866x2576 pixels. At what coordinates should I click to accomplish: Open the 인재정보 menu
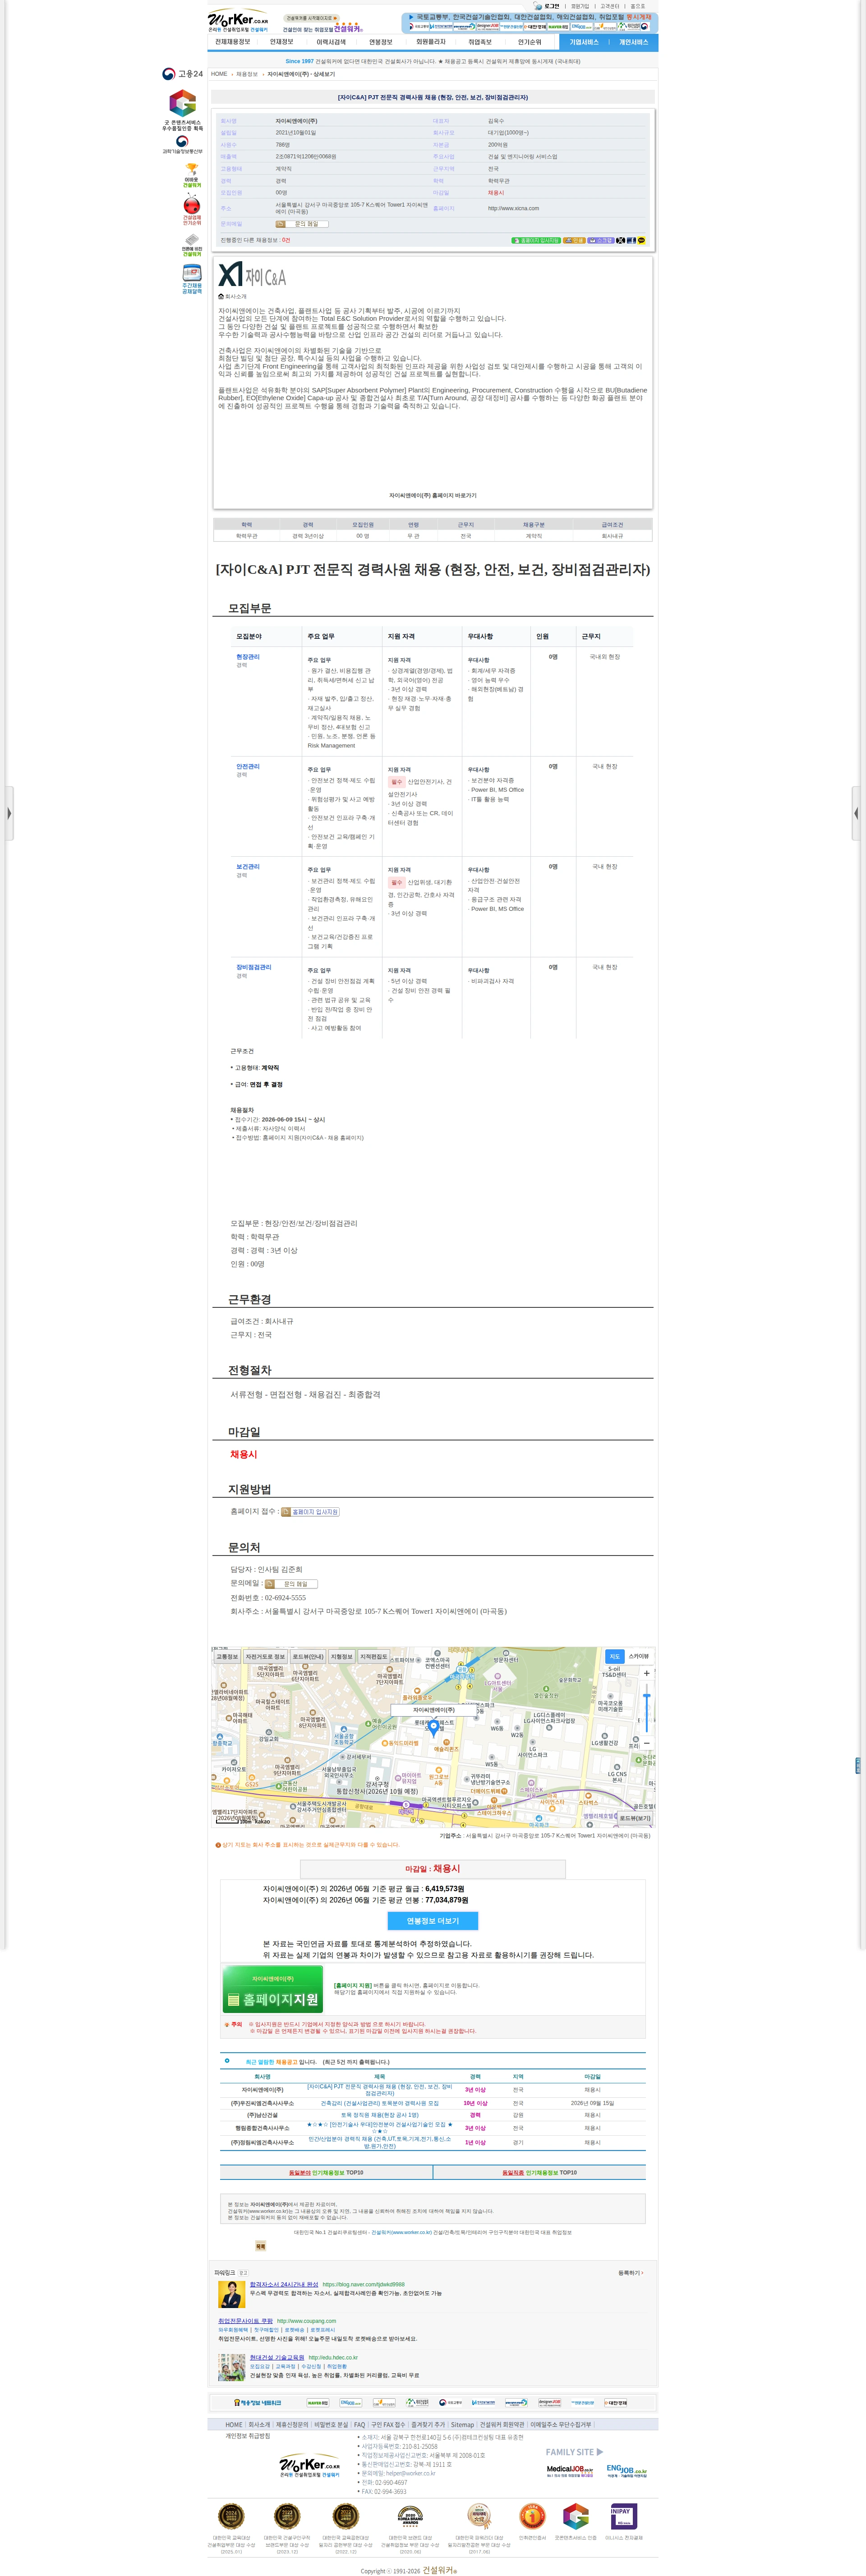tap(282, 42)
